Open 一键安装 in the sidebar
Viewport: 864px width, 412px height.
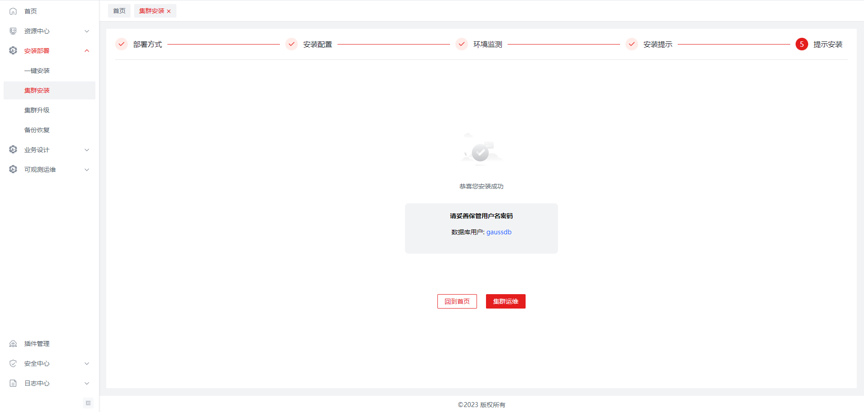pyautogui.click(x=37, y=71)
